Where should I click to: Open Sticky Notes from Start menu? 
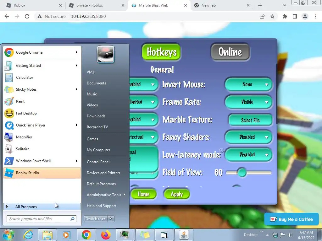42,89
